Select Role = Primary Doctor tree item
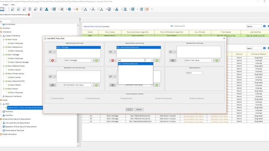This screenshot has height=151, width=269. tap(16, 74)
